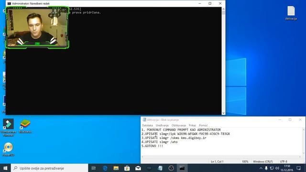
Task: Click the '100%' zoom status entry
Action: pos(245,161)
